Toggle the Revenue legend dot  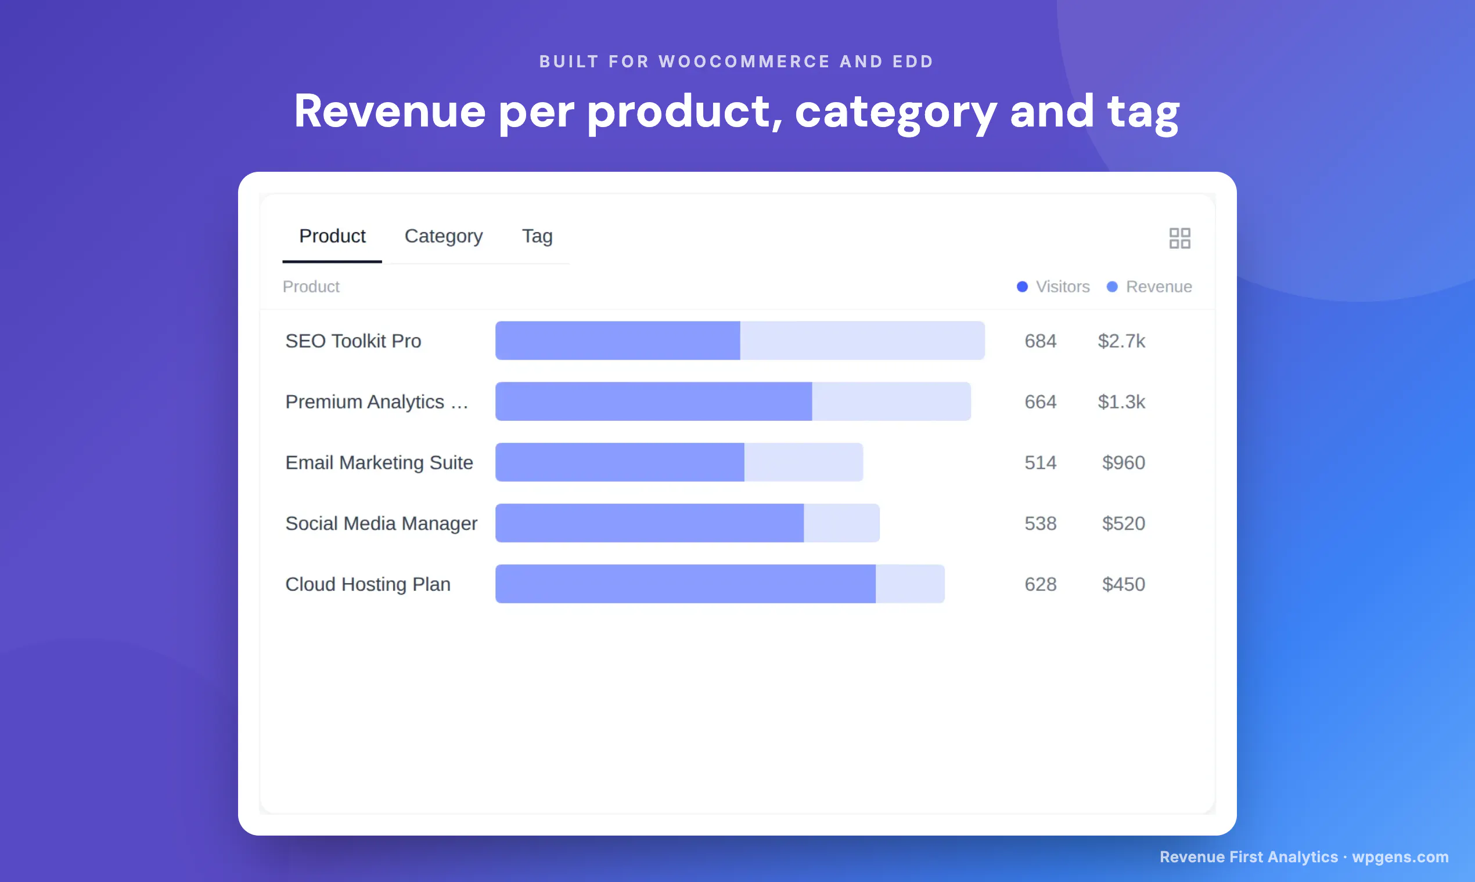(x=1111, y=287)
